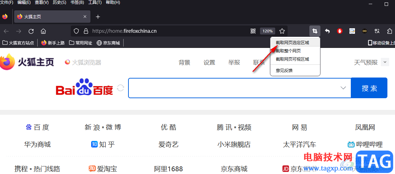Image resolution: width=395 pixels, height=174 pixels.
Task: Open the 网易 site link
Action: point(299,127)
